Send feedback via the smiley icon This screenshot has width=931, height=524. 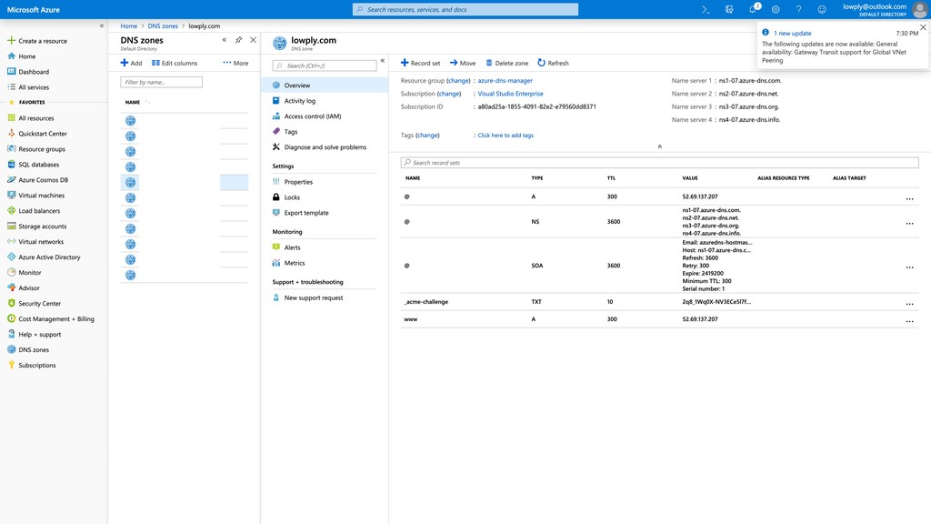(x=822, y=9)
